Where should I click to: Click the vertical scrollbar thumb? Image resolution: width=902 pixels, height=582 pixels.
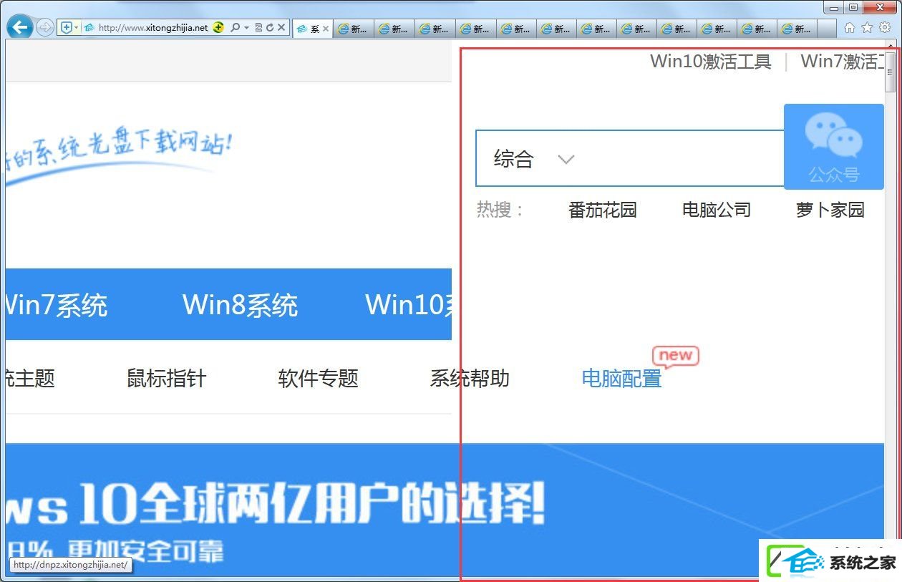tap(891, 72)
